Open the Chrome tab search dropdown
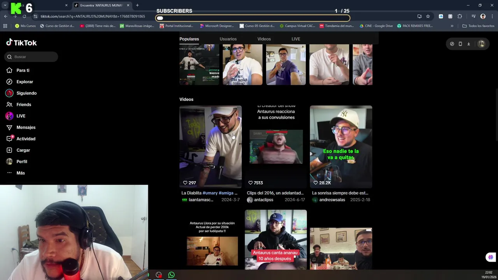The width and height of the screenshot is (498, 280). click(5, 5)
